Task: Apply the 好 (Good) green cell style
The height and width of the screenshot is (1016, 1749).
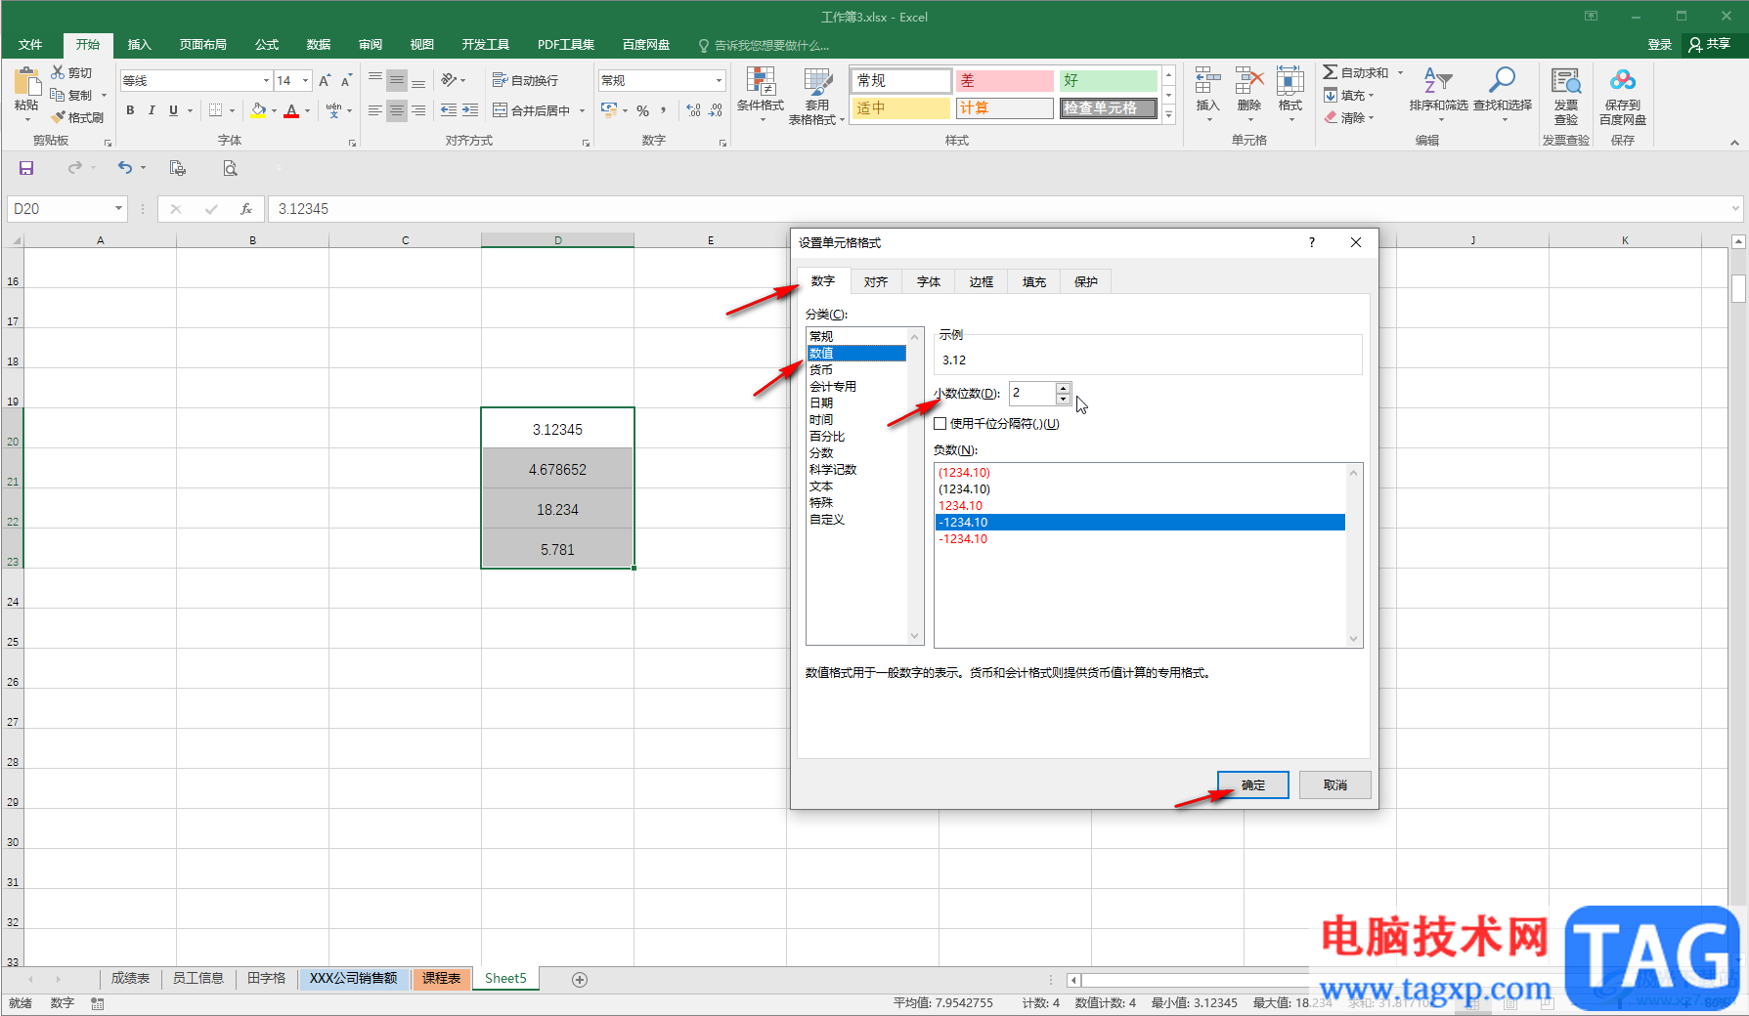Action: pyautogui.click(x=1109, y=81)
